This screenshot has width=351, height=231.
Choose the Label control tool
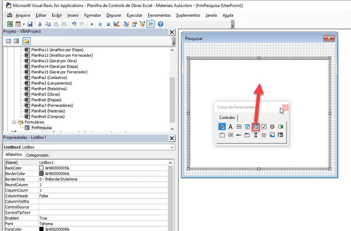click(x=230, y=126)
